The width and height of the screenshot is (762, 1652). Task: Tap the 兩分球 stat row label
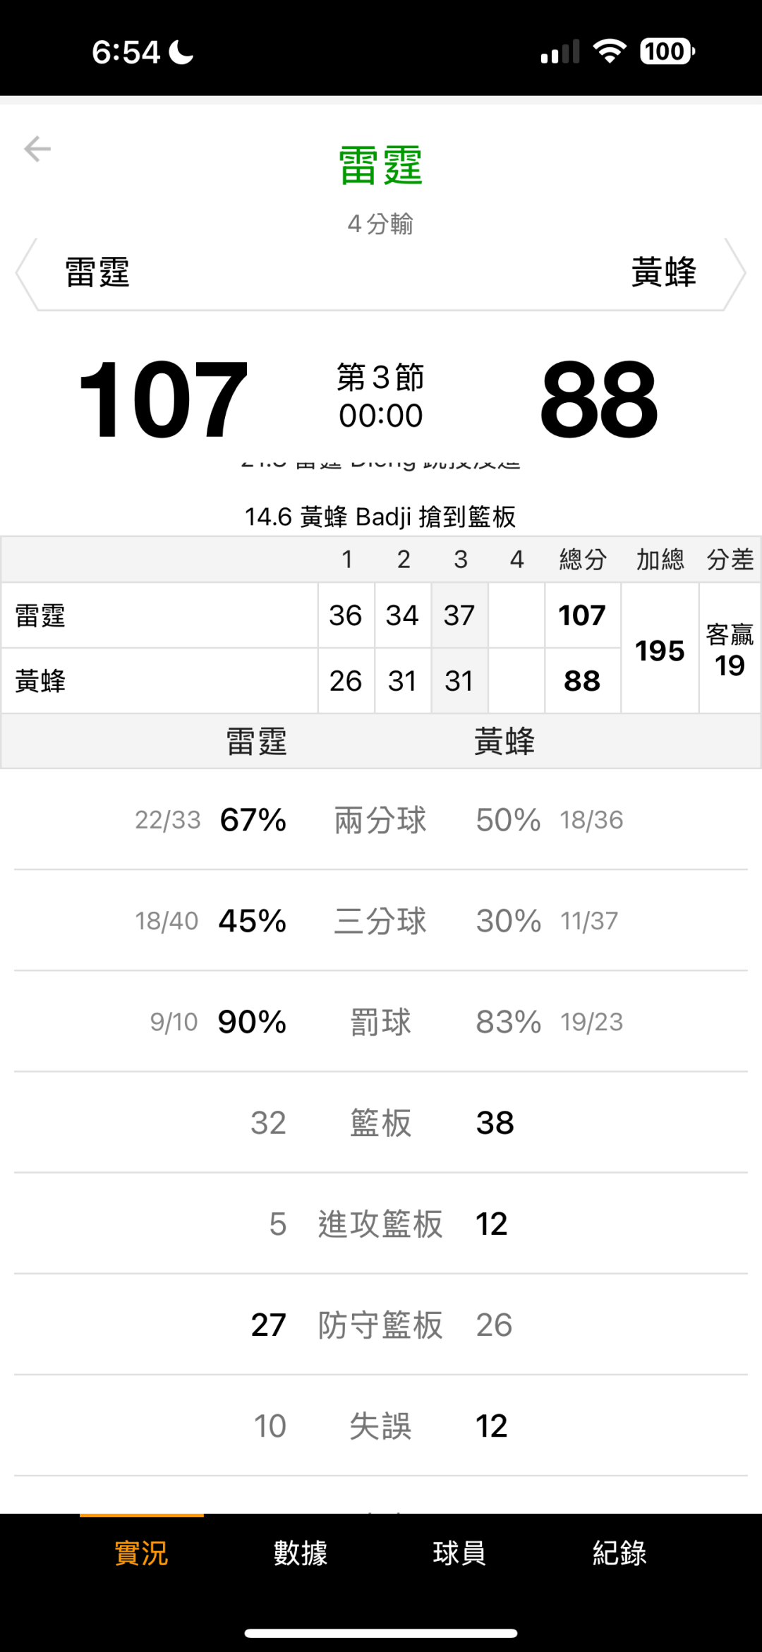(x=381, y=820)
